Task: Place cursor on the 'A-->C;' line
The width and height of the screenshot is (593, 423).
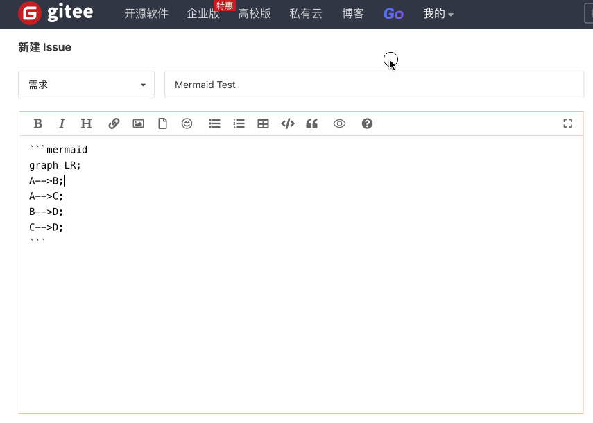Action: [x=46, y=196]
